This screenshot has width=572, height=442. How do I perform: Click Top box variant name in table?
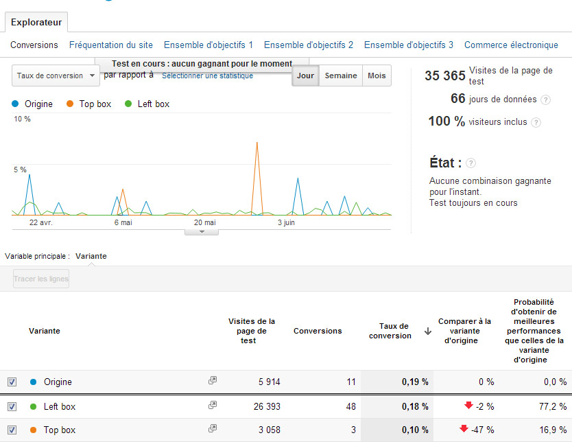click(60, 430)
